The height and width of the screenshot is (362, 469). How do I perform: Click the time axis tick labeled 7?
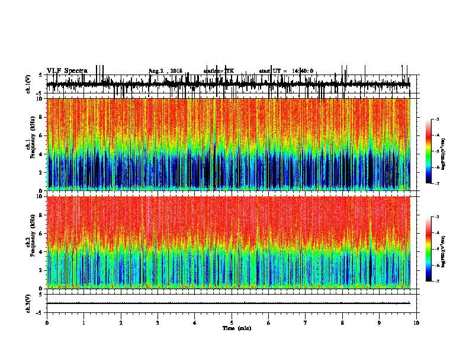point(306,323)
